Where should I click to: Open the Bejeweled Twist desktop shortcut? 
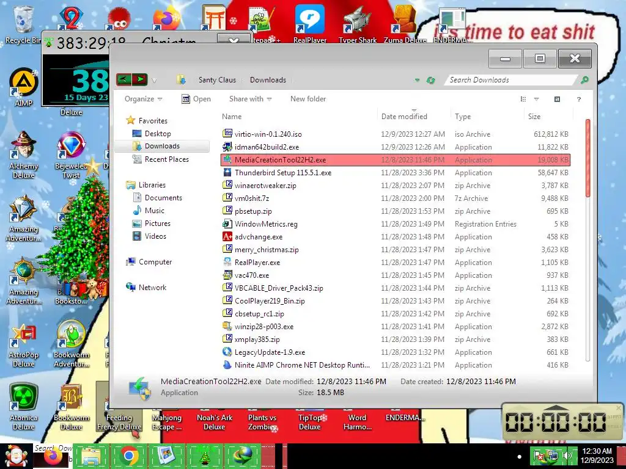(x=72, y=155)
